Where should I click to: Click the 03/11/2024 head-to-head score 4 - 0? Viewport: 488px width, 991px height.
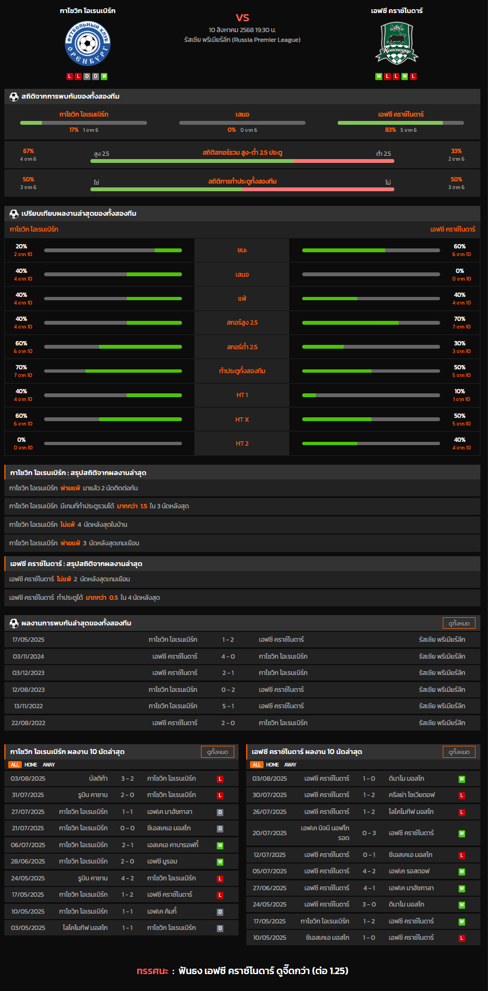click(x=228, y=656)
